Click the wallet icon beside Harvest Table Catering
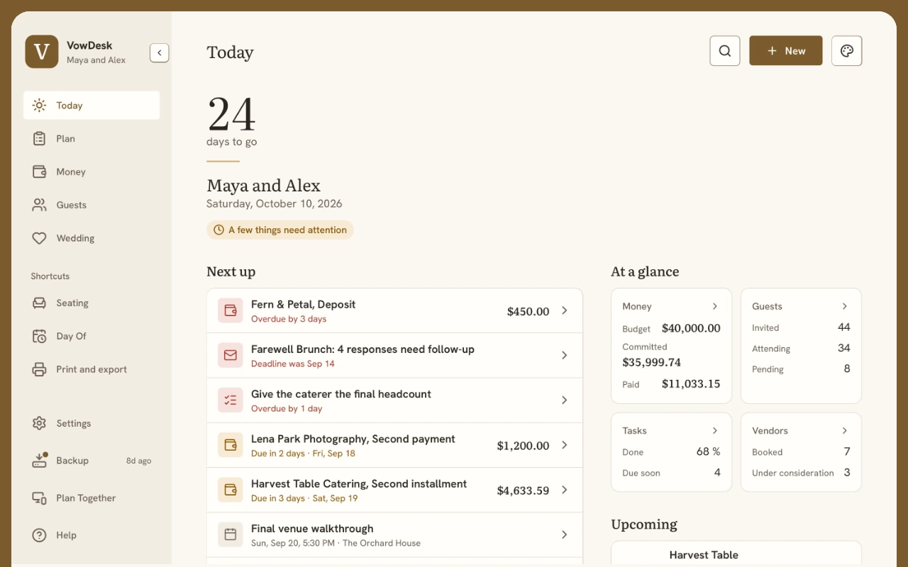908x567 pixels. click(231, 490)
